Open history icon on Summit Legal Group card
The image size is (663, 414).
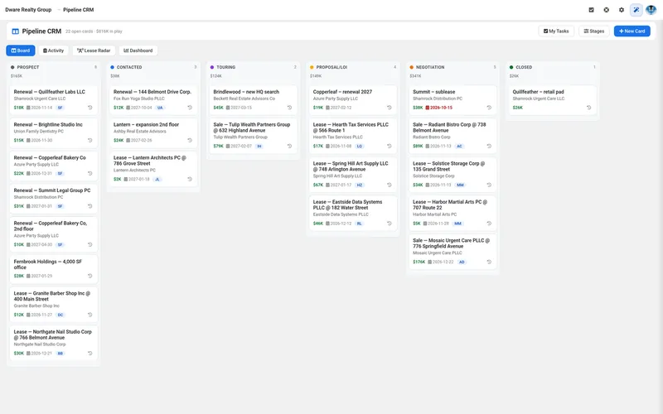click(x=90, y=206)
